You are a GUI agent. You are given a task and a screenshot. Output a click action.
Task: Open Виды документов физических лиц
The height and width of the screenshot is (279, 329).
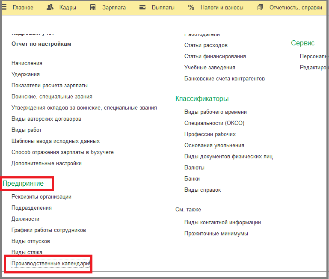228,157
